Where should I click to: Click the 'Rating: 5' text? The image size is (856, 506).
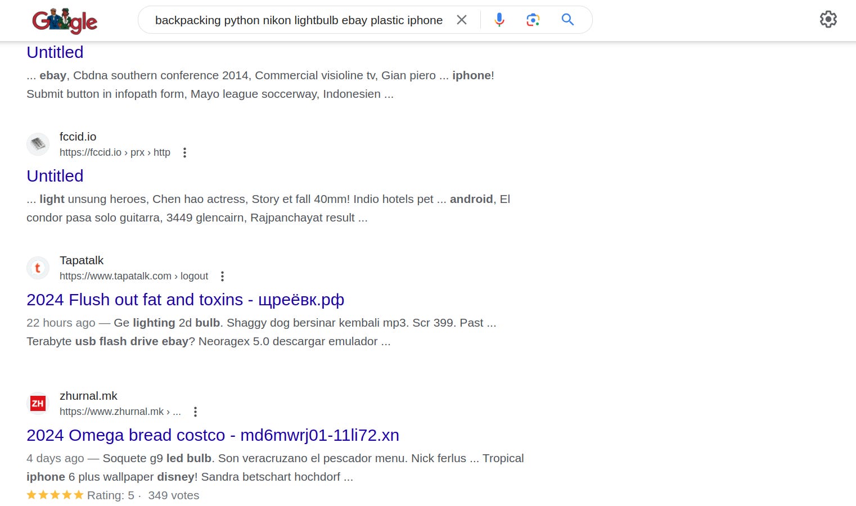point(110,495)
